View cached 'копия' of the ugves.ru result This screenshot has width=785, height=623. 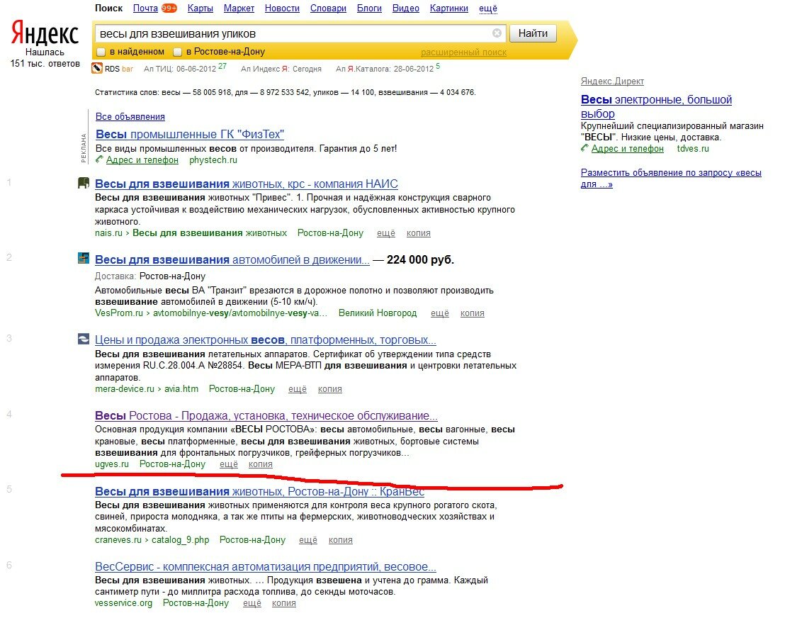point(260,464)
